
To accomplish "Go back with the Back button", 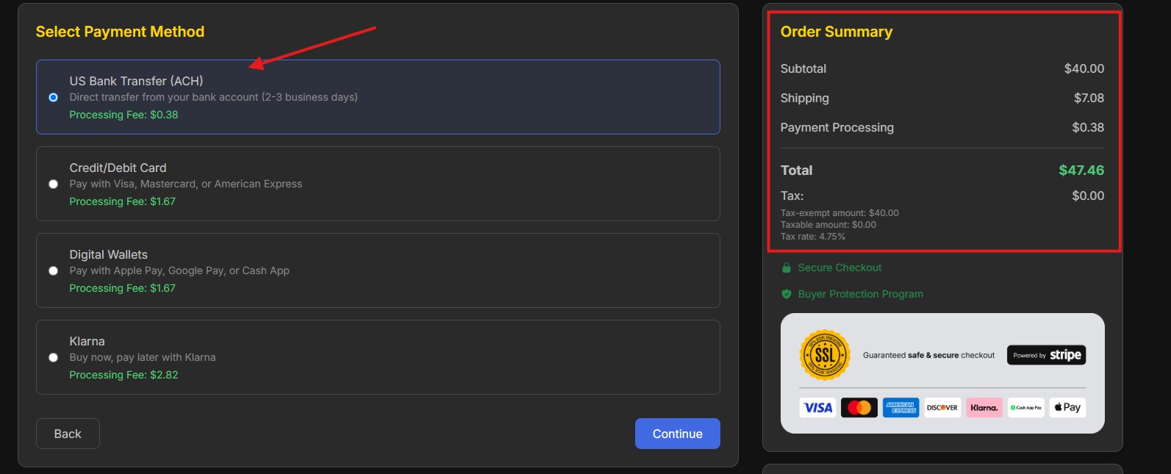I will pos(68,434).
